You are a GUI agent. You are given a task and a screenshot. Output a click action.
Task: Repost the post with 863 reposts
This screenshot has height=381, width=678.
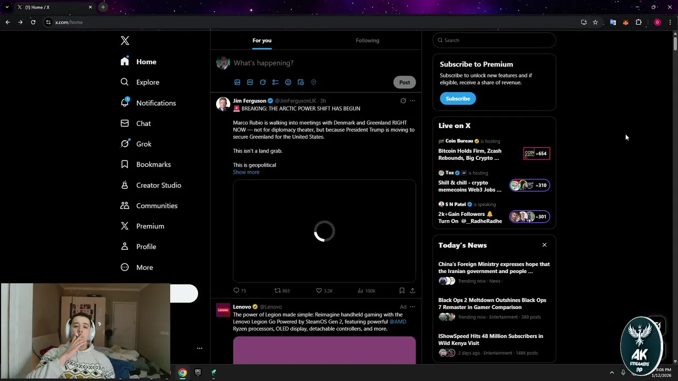point(282,291)
